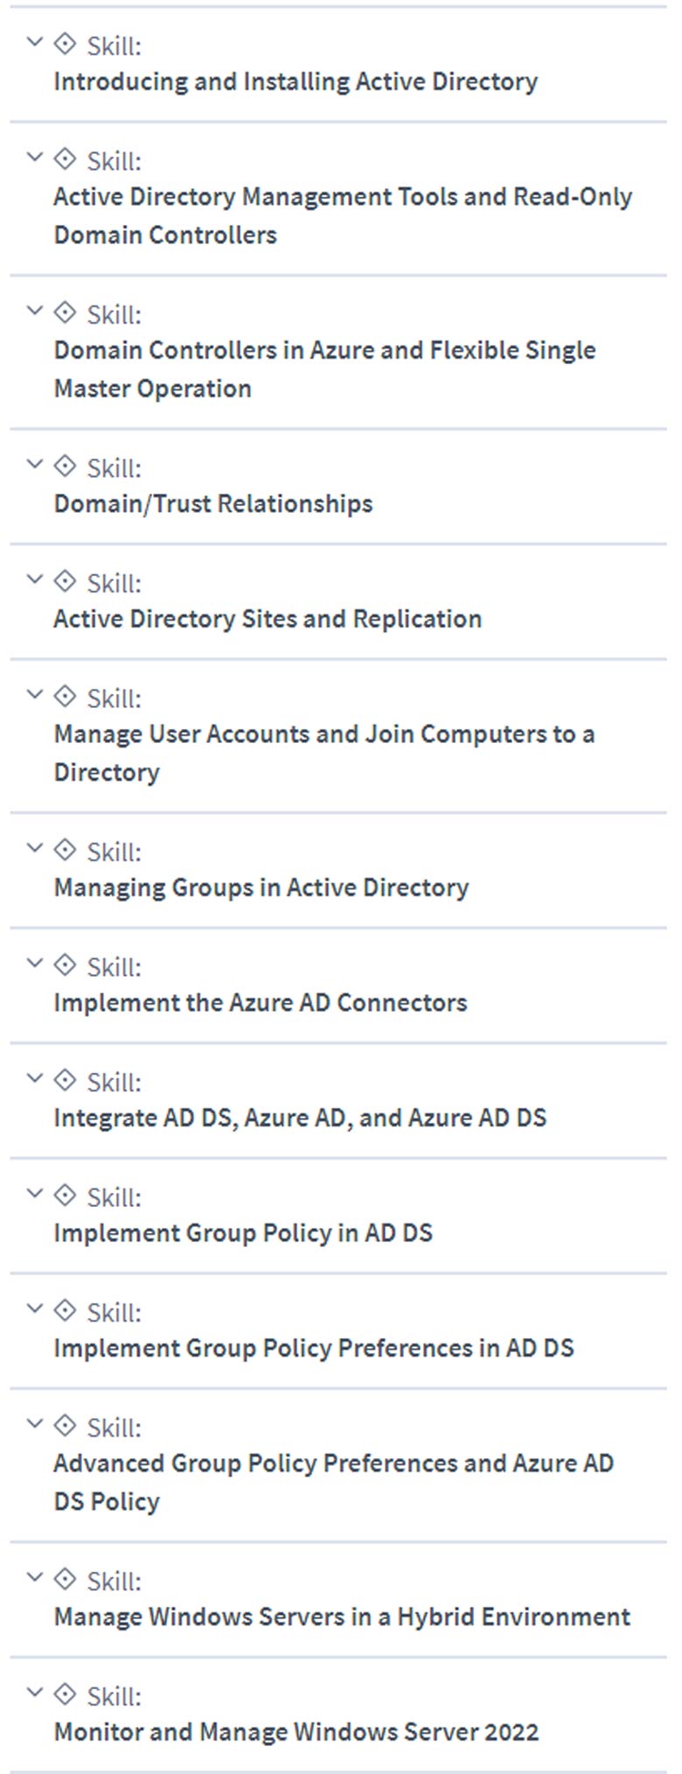Expand chevron for Advanced Group Policy Preferences skill
Viewport: 682px width, 1774px height.
point(35,1423)
